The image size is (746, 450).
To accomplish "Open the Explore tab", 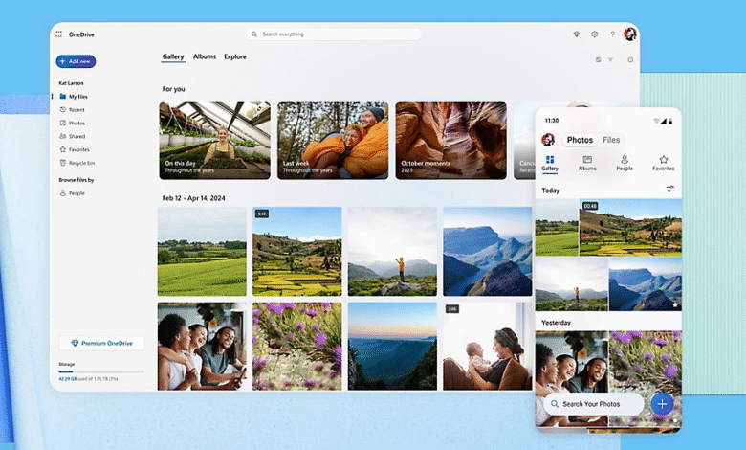I will (235, 57).
